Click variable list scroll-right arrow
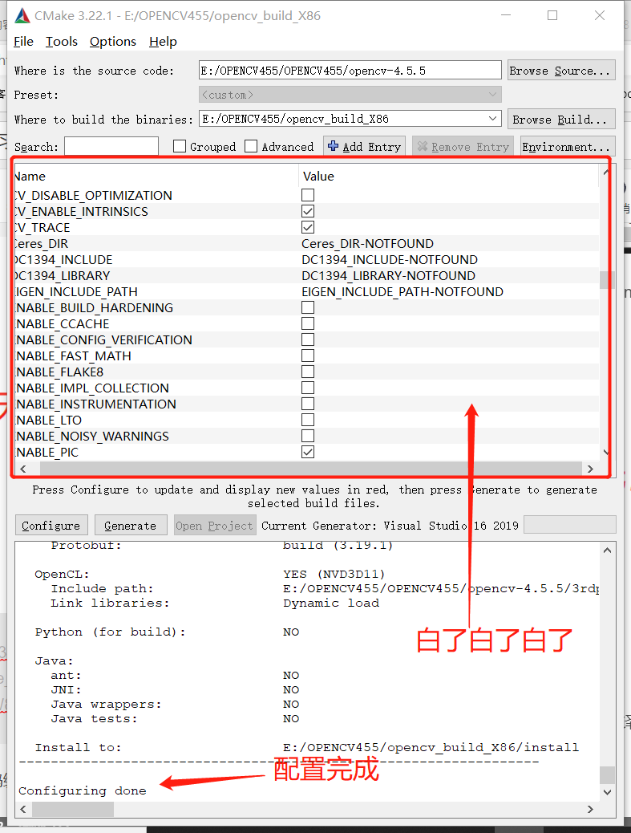This screenshot has width=631, height=833. coord(590,469)
